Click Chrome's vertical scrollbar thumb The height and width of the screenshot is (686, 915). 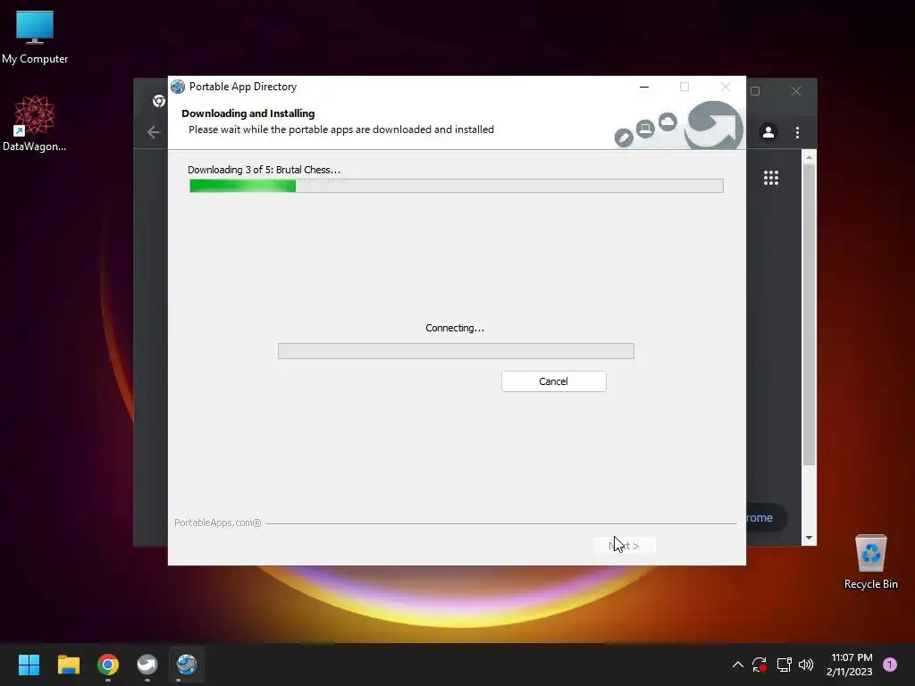click(x=809, y=315)
